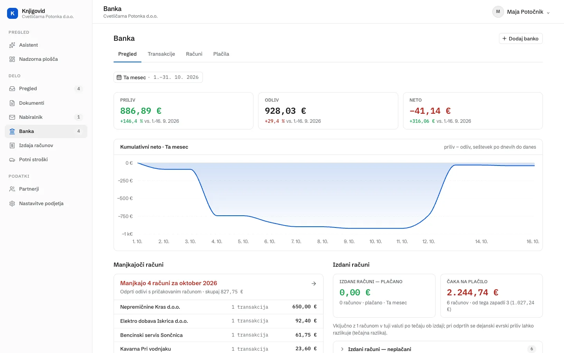Image resolution: width=564 pixels, height=353 pixels.
Task: Click the 92,40 € amount for Elektro dobava
Action: coord(306,321)
